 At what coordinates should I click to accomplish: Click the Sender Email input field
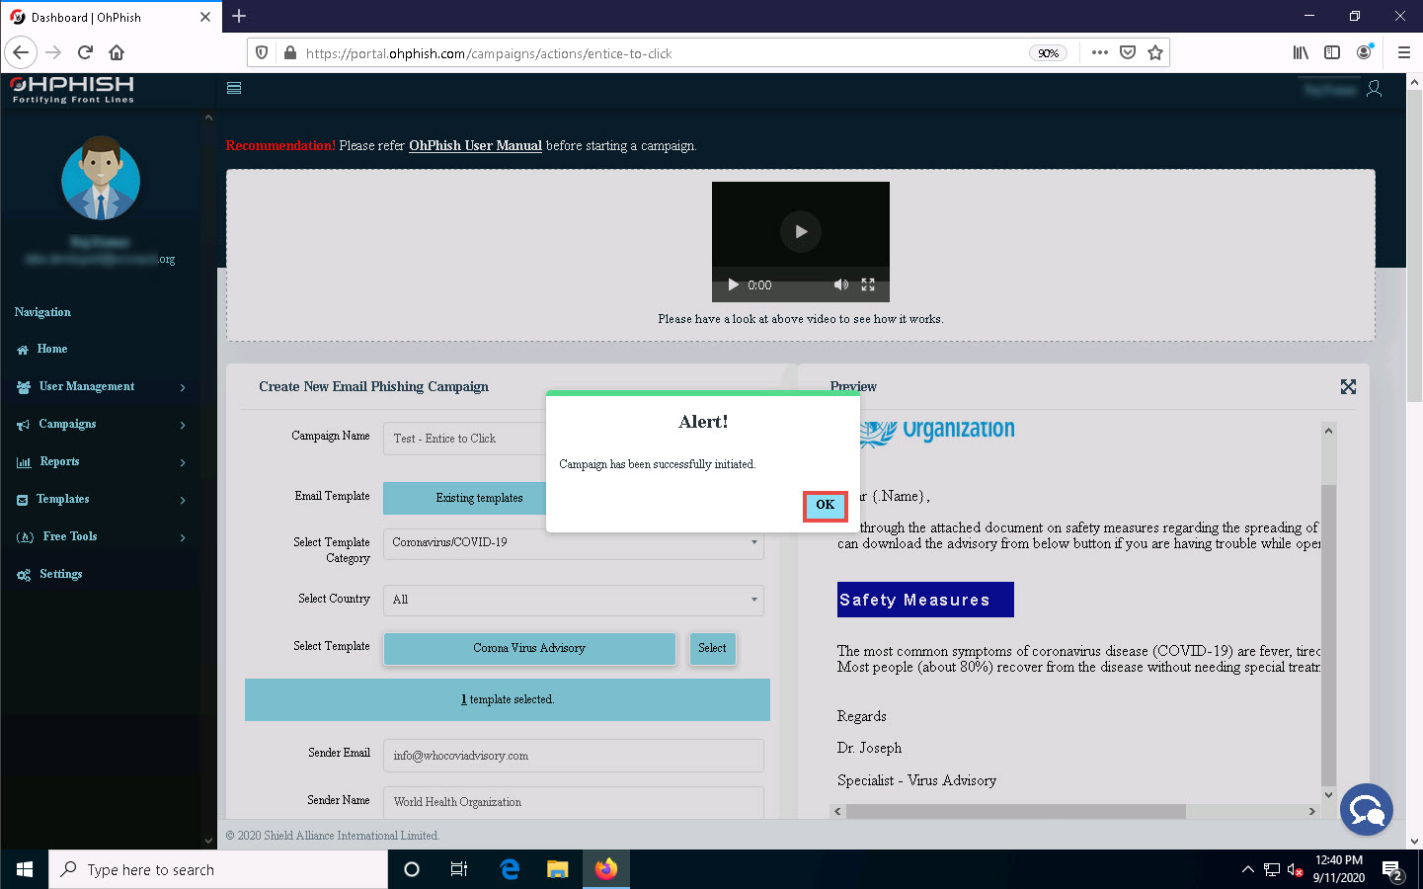[573, 756]
